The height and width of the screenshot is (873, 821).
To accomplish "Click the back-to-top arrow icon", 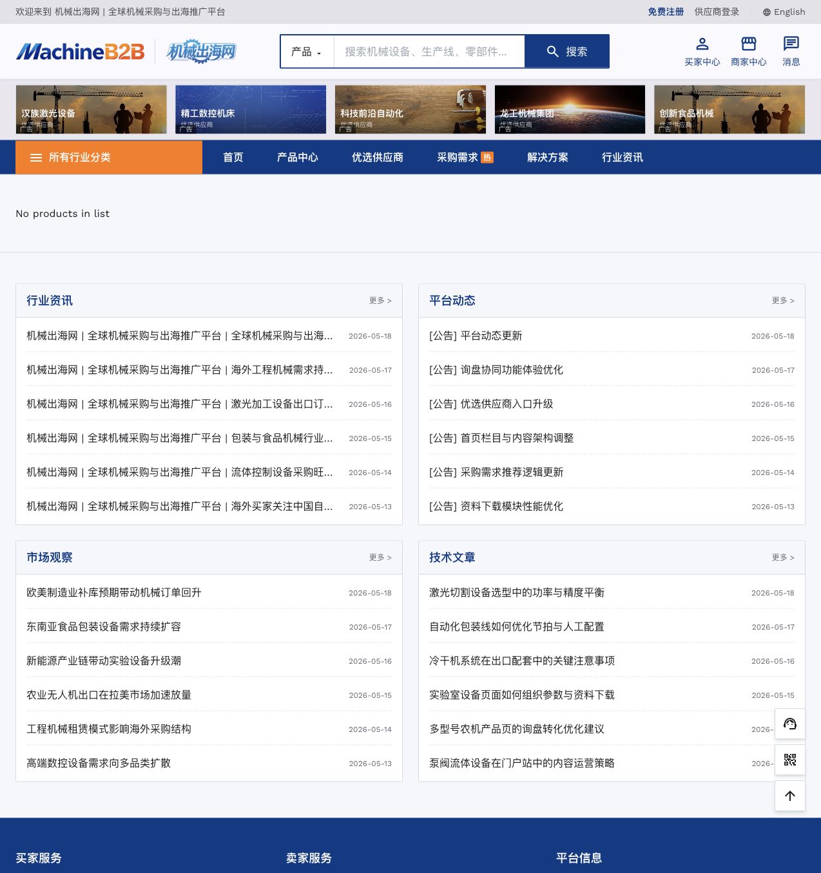I will pos(790,796).
